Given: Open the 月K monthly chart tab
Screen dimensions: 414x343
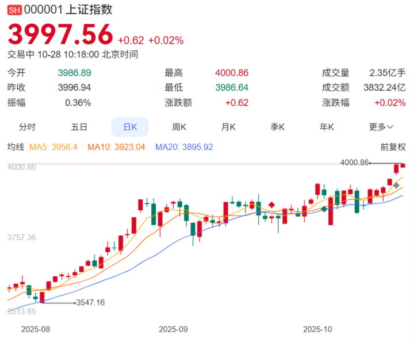Looking at the screenshot, I should (x=228, y=127).
